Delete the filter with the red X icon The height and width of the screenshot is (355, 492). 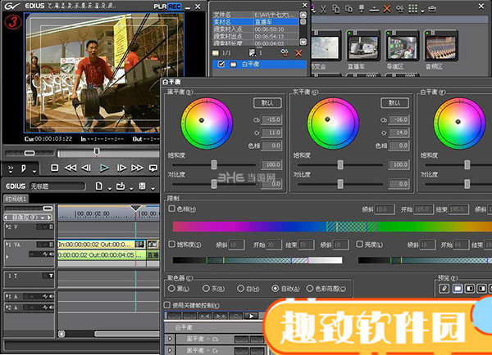coord(298,51)
